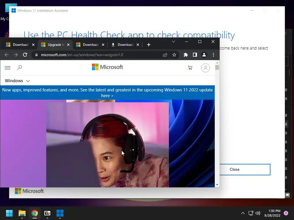Open a new Chrome tab
This screenshot has width=294, height=220.
[x=149, y=45]
